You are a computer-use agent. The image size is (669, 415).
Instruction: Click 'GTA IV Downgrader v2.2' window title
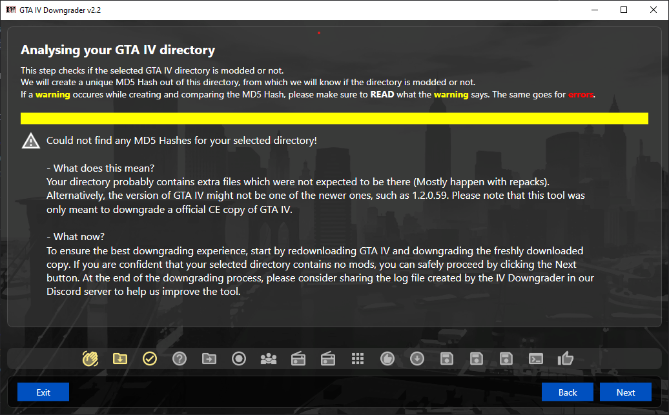coord(60,10)
